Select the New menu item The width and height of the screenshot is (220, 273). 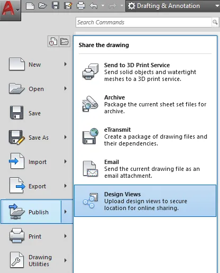tap(36, 65)
